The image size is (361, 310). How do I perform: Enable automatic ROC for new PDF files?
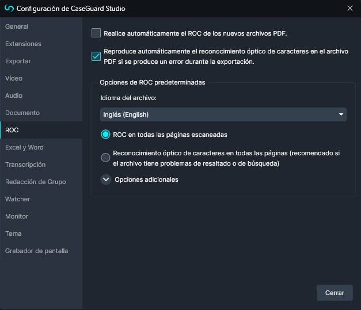click(96, 33)
